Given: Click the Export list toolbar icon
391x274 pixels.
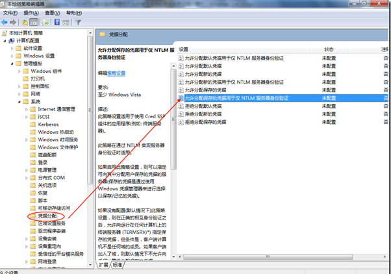Looking at the screenshot, I should click(45, 21).
